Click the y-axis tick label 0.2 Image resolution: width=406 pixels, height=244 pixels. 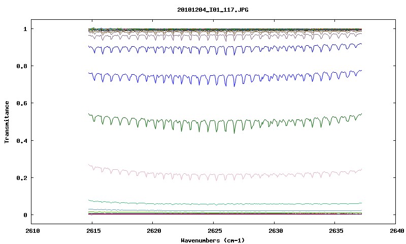(22, 178)
